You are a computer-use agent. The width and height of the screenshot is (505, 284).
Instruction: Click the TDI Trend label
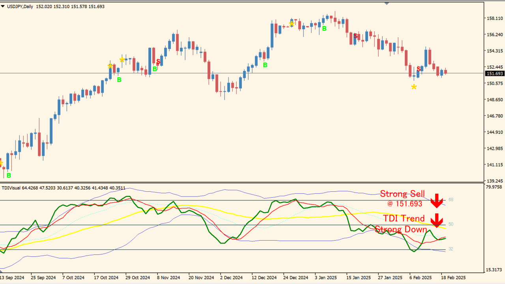click(x=404, y=219)
